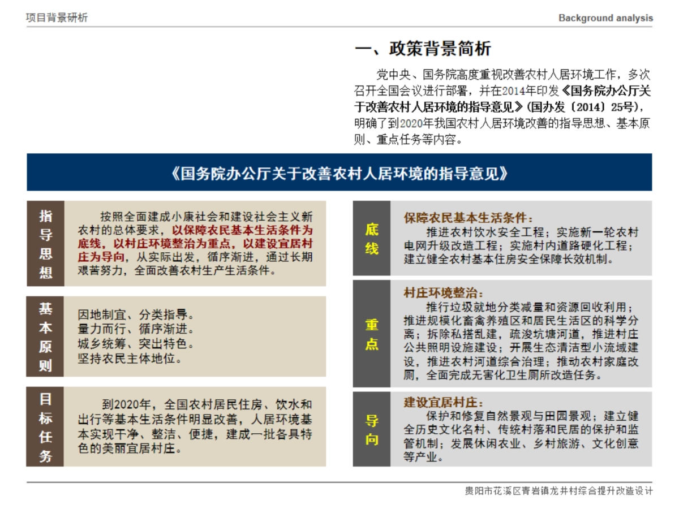Click the paragraph mentioning 国办发〔2014〕25号

click(x=504, y=107)
